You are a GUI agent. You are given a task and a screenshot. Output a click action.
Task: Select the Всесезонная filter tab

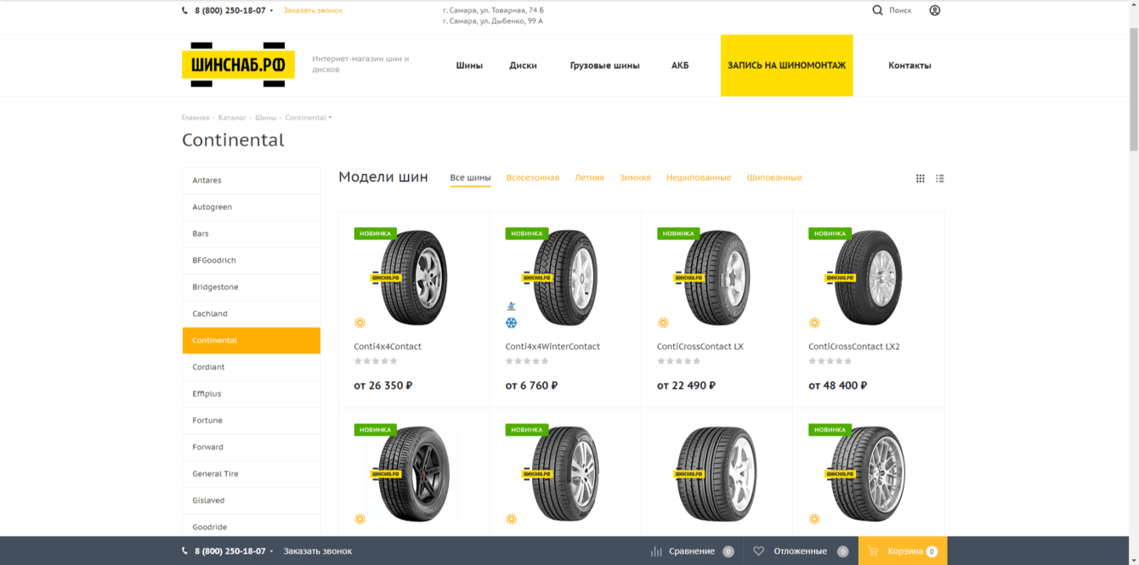(x=533, y=178)
